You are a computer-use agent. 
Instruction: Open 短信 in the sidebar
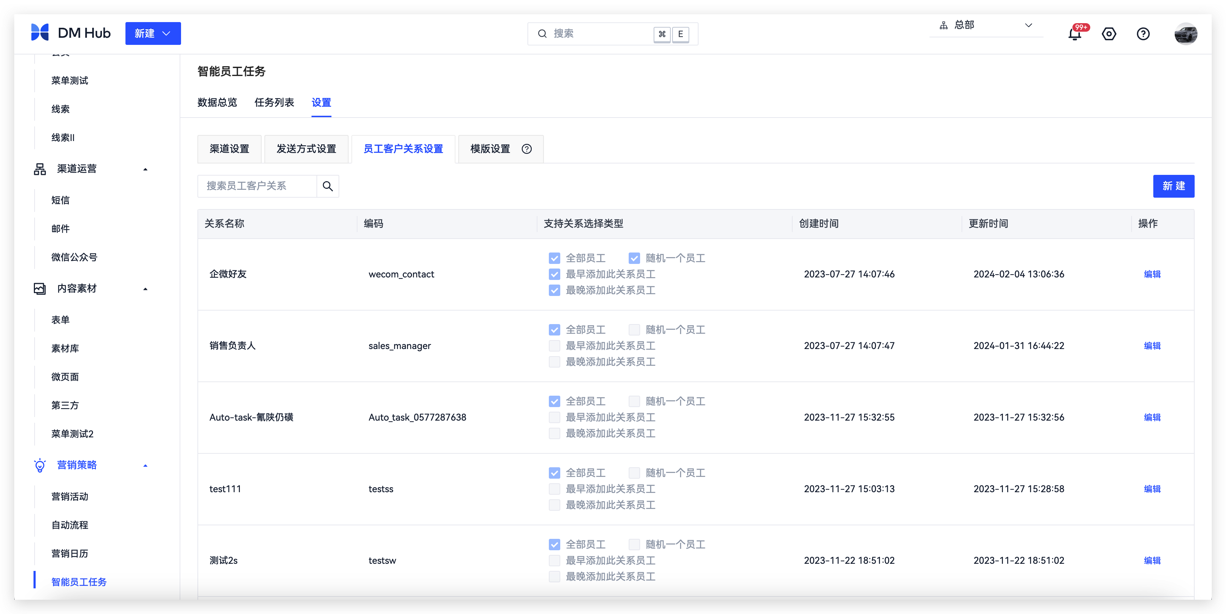coord(61,200)
